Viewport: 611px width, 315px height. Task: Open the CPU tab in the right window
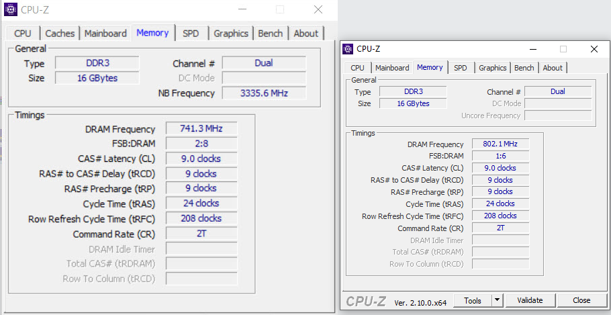tap(357, 68)
